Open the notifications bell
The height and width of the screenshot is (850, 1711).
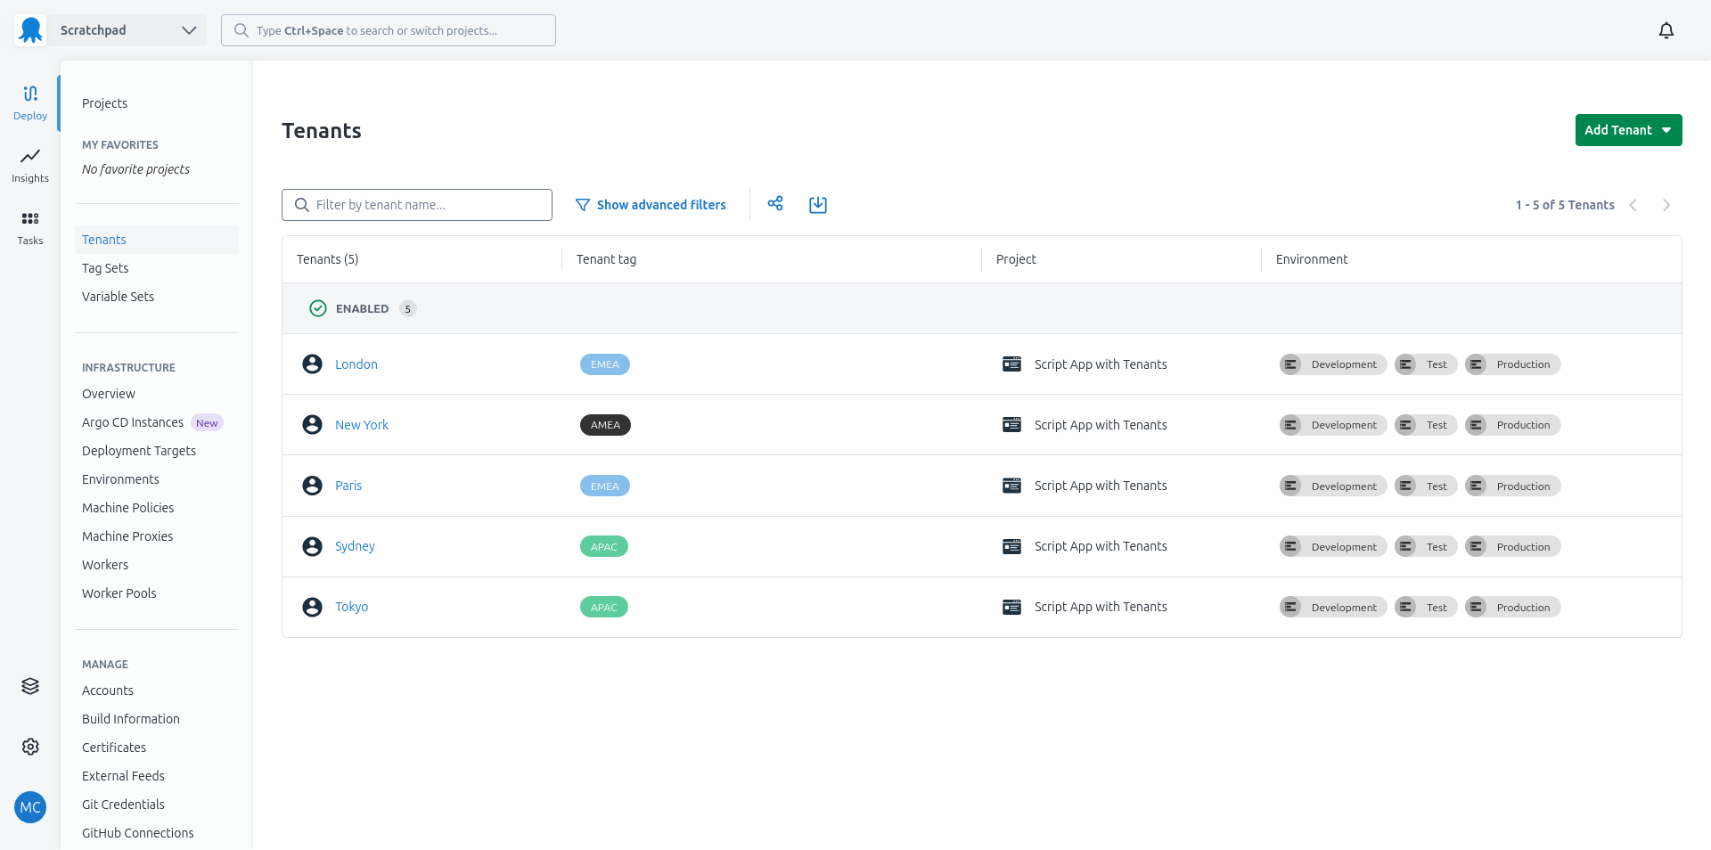1666,30
